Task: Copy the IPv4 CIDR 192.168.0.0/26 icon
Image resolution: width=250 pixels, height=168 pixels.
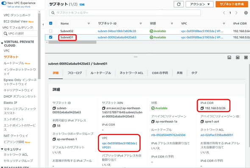Action: coord(202,108)
